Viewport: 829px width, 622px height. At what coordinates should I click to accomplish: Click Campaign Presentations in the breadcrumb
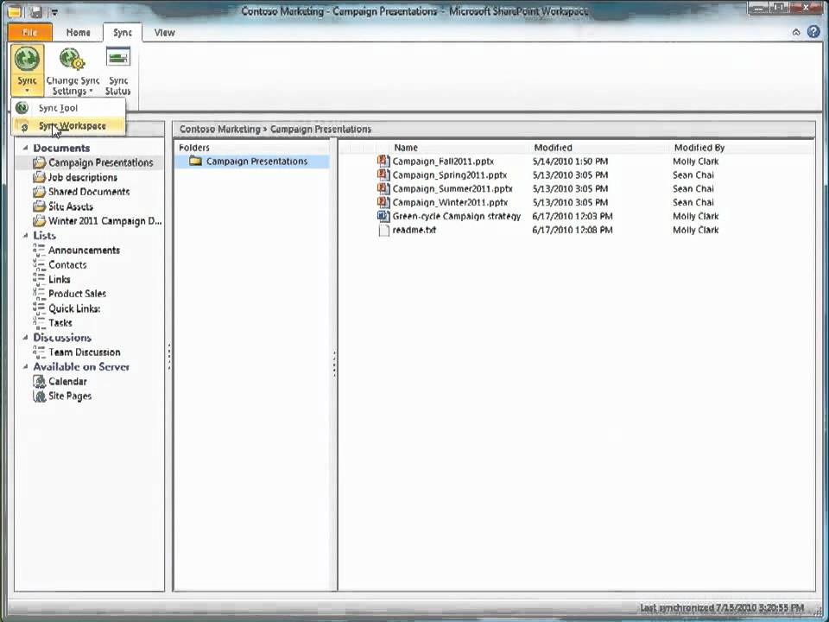point(320,129)
